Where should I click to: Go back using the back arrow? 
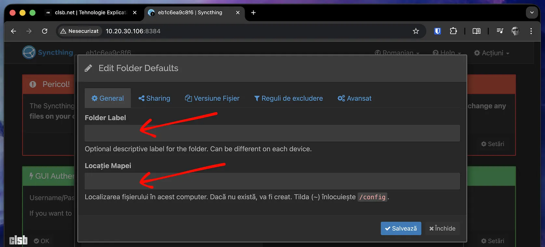[x=13, y=31]
